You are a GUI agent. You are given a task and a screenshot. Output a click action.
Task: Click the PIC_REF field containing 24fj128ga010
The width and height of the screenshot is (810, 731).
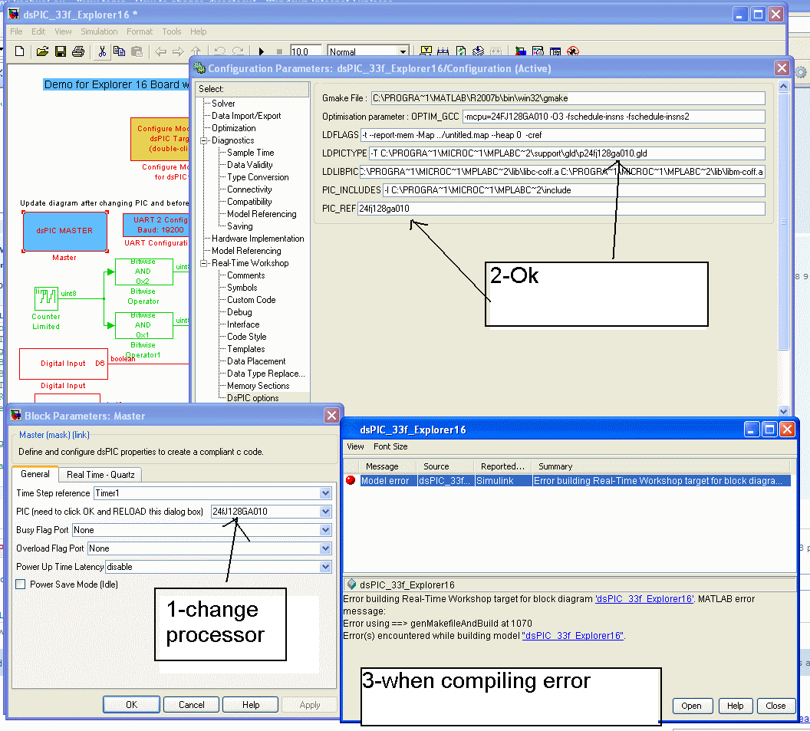coord(561,209)
